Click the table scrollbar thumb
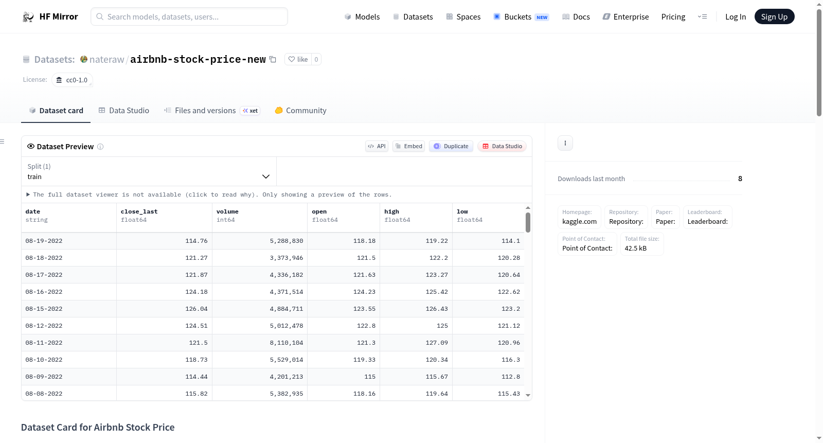 [x=528, y=222]
